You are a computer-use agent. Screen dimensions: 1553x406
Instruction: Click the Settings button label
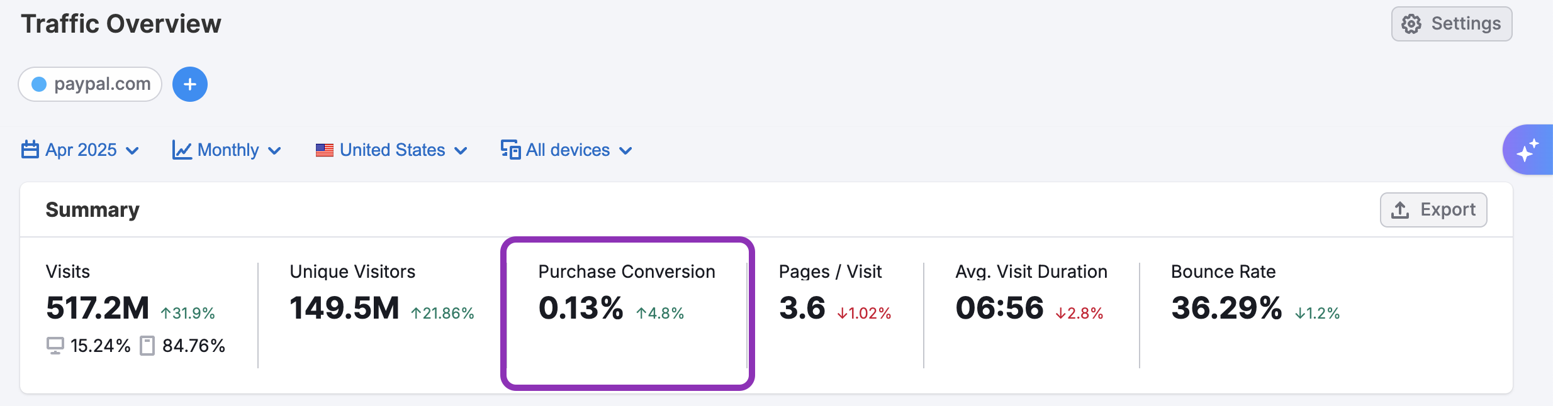[1466, 24]
